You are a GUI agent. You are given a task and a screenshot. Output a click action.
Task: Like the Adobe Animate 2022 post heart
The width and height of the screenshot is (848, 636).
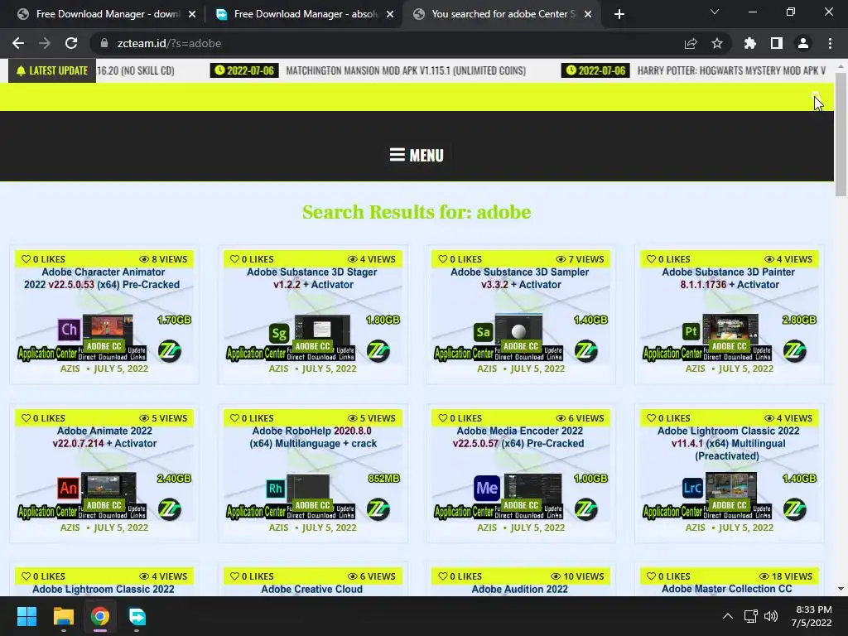point(26,418)
